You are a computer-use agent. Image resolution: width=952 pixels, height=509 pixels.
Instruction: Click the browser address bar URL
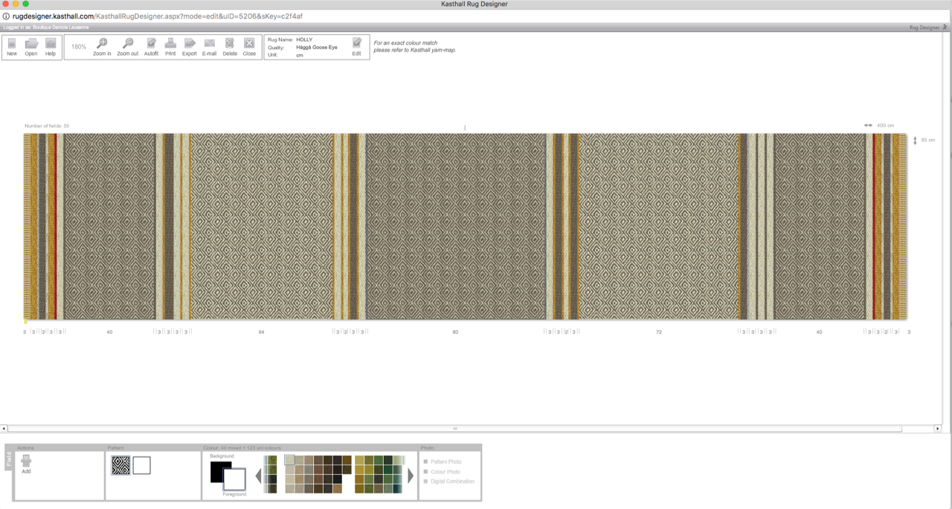(158, 16)
